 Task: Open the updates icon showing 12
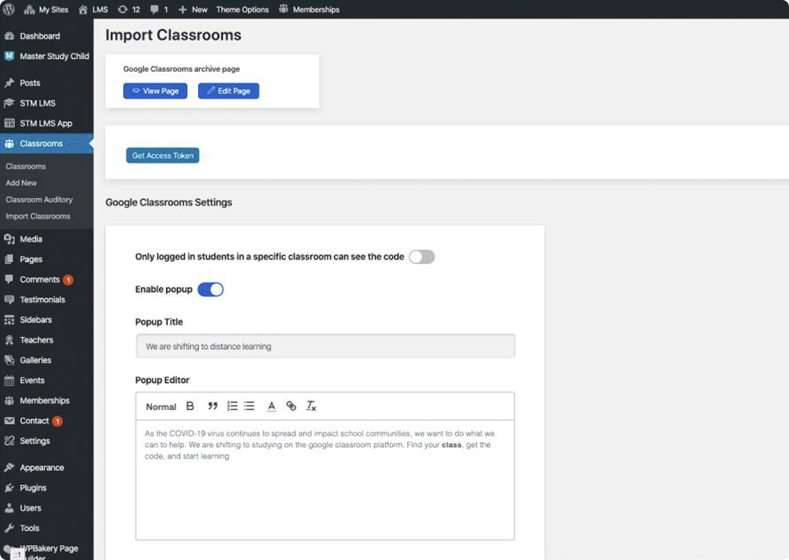pyautogui.click(x=129, y=10)
